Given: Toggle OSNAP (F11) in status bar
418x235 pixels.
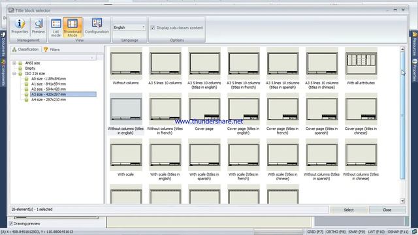Looking at the screenshot, I should (x=398, y=232).
